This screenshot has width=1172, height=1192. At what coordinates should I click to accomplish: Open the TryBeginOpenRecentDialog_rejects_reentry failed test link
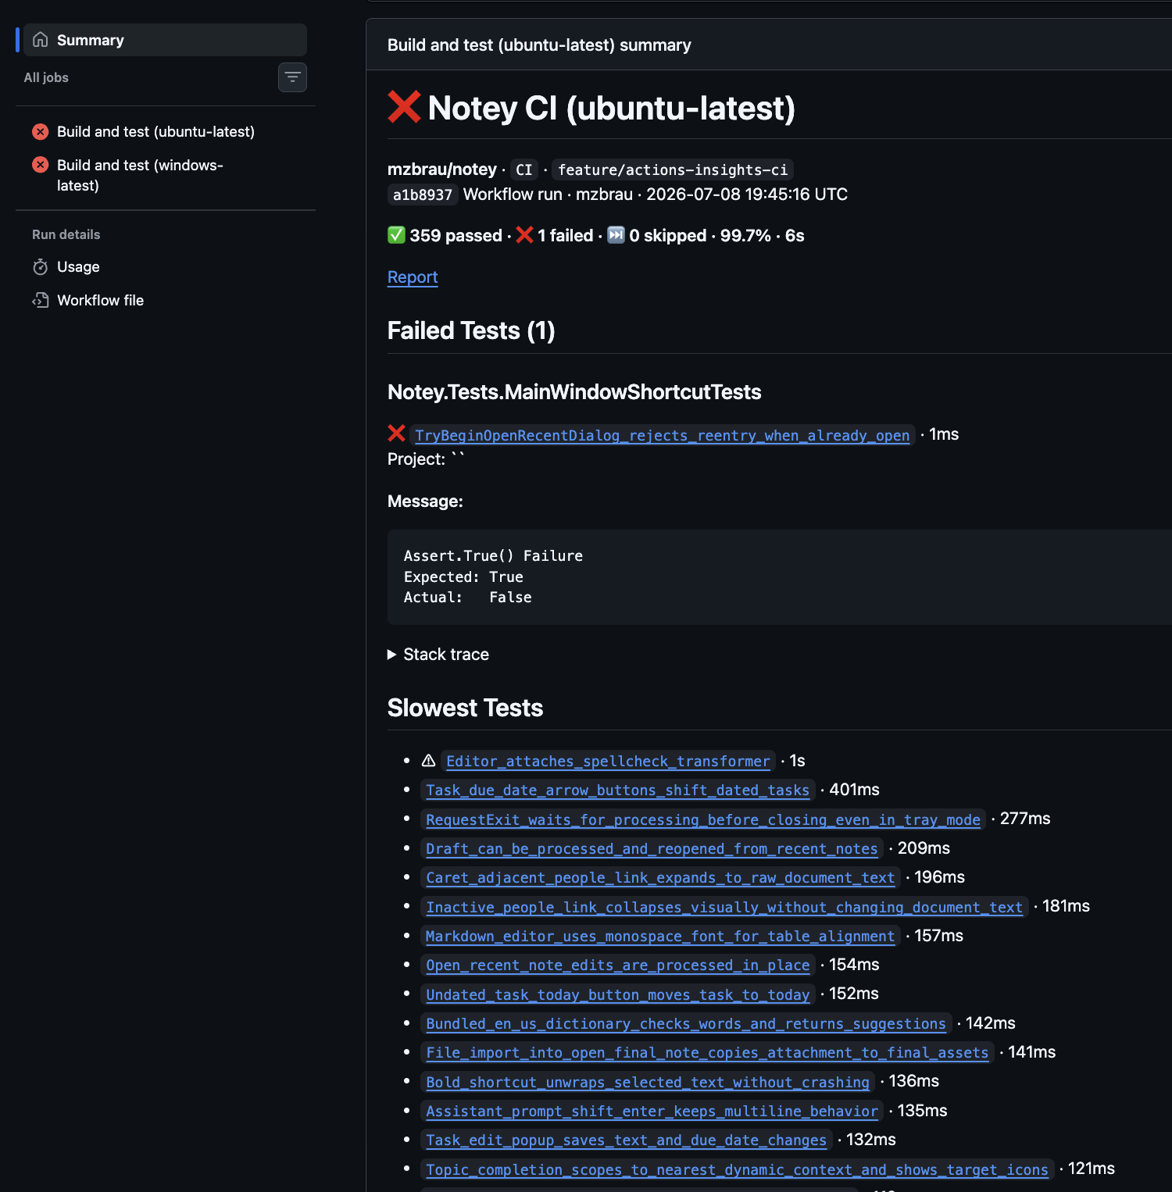663,435
